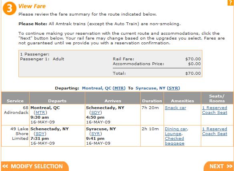The width and height of the screenshot is (234, 171).
Task: Open the Dining car amenity link
Action: (x=176, y=129)
